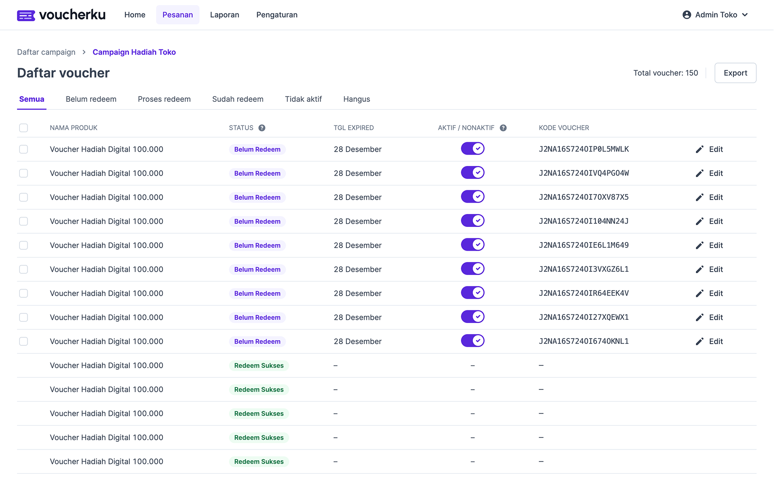Expand the Admin Toko dropdown arrow
Viewport: 774px width, 483px height.
coord(745,15)
